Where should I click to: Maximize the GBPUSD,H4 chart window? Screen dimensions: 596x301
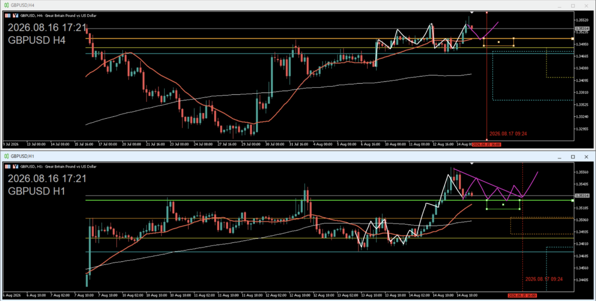[573, 6]
